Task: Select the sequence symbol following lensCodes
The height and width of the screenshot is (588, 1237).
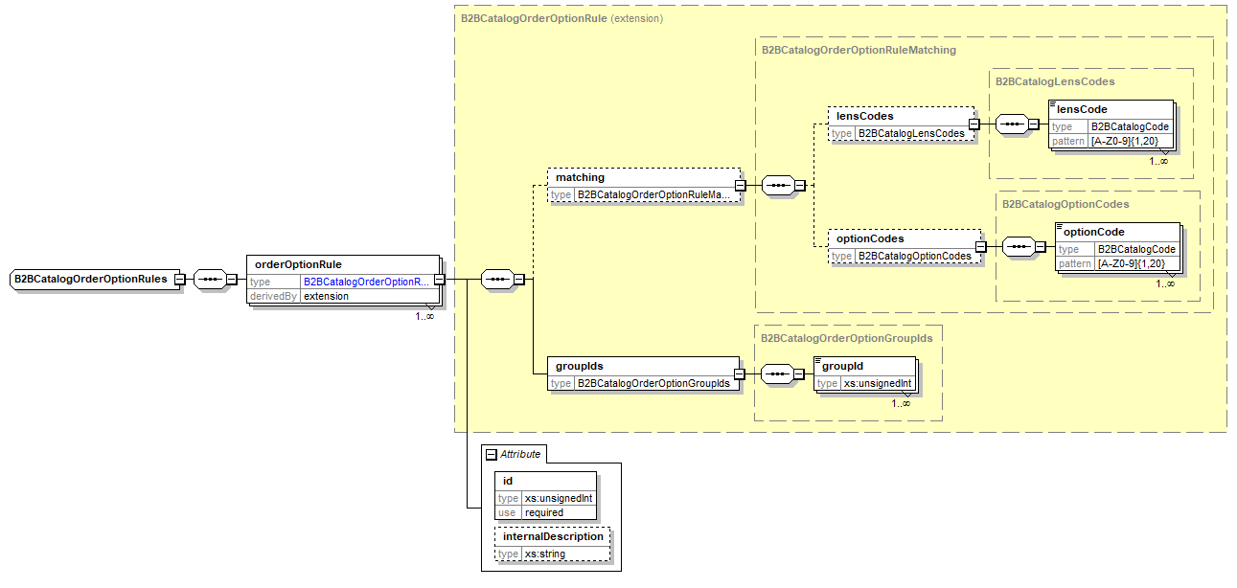Action: click(x=1011, y=124)
